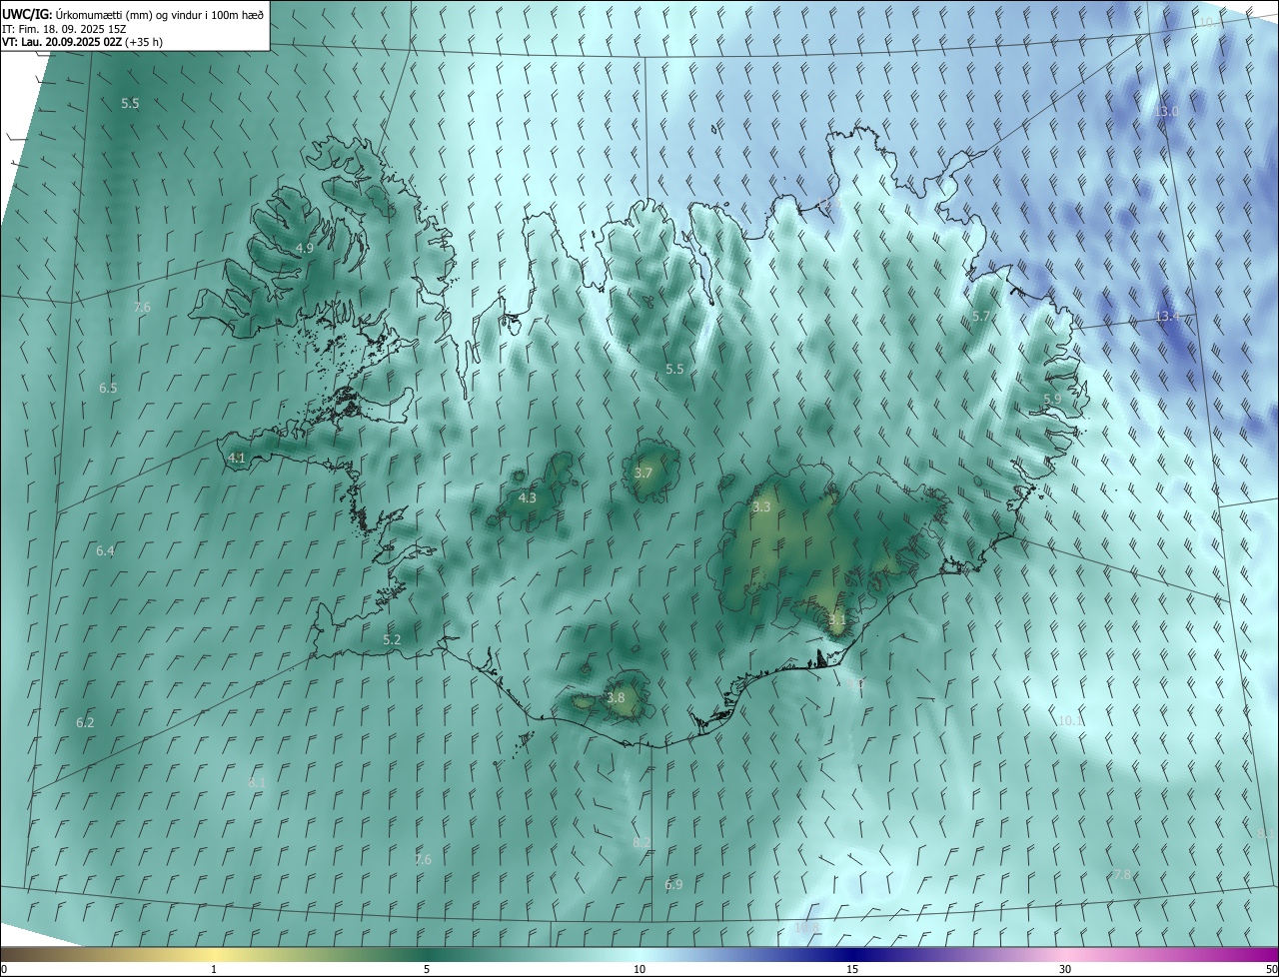Click the 3.1 value label
Image resolution: width=1279 pixels, height=977 pixels.
tap(837, 619)
